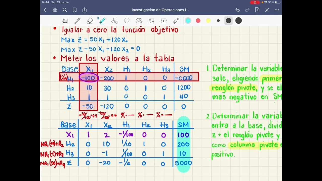The height and width of the screenshot is (181, 322).
Task: Tap the 1200 value in the SM column
Action: [184, 87]
